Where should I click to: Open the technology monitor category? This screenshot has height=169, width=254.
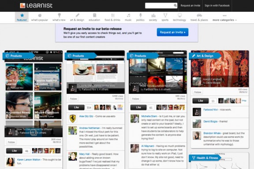pos(179,15)
